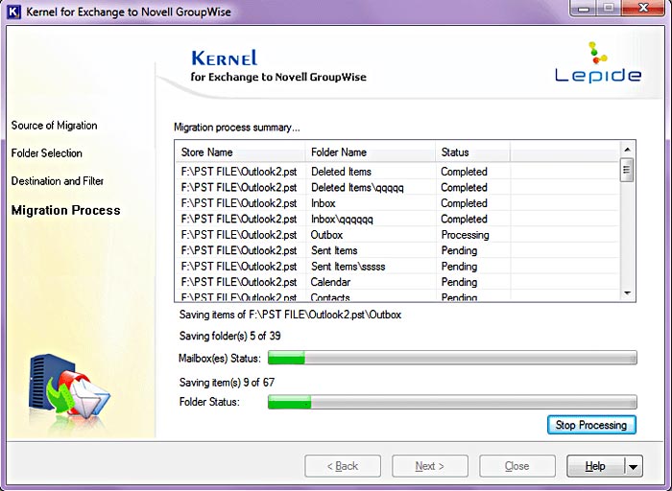
Task: Select the Sent Items folder row
Action: coord(397,250)
